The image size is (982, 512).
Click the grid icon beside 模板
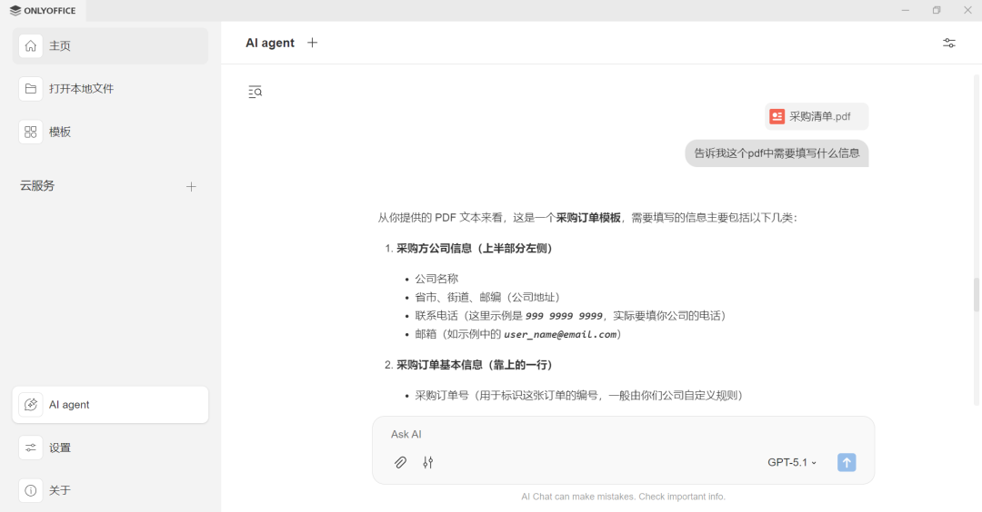(31, 132)
